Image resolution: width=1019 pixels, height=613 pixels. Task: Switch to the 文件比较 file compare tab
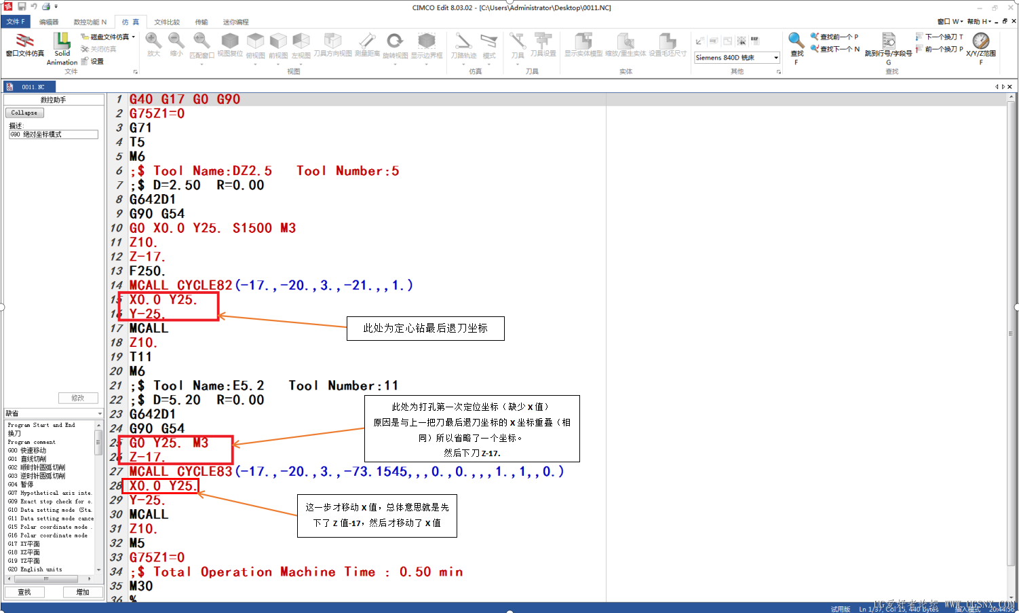point(167,22)
